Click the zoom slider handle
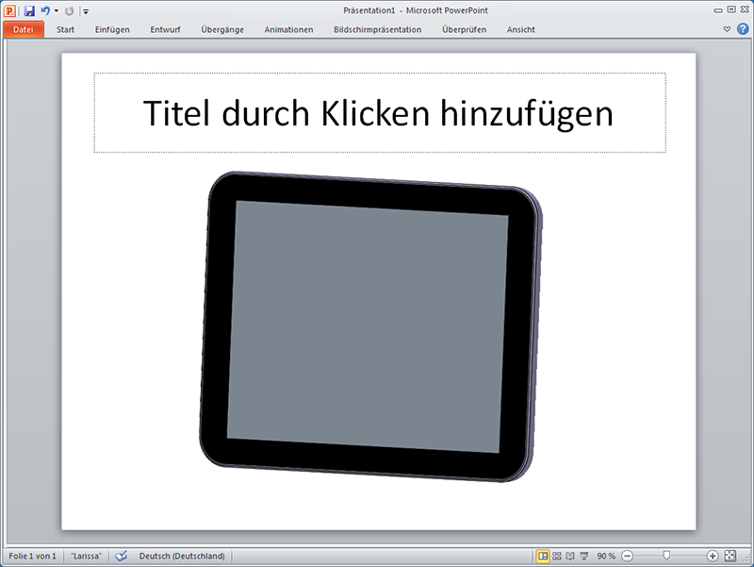This screenshot has width=754, height=567. [x=666, y=556]
